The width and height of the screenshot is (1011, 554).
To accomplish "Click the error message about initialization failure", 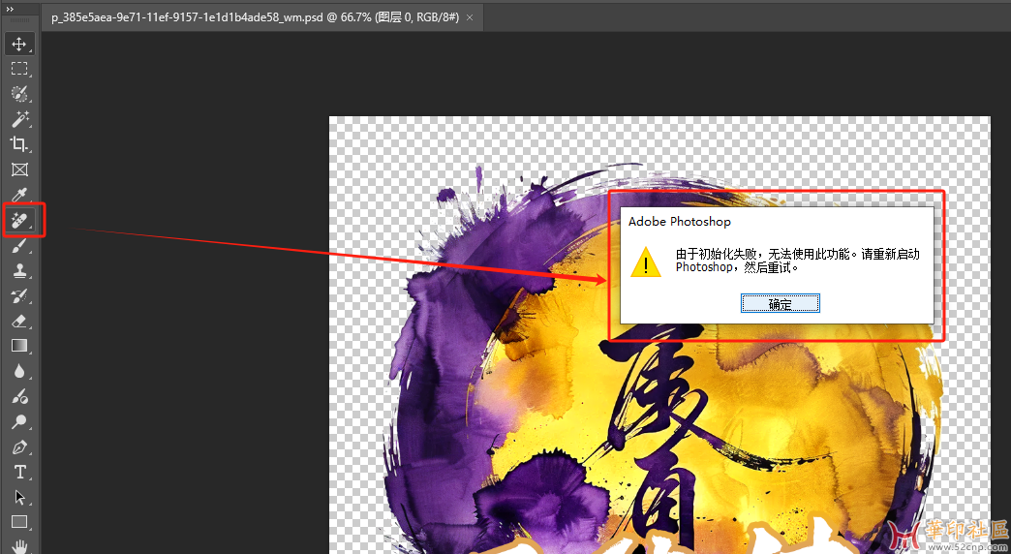I will click(798, 260).
